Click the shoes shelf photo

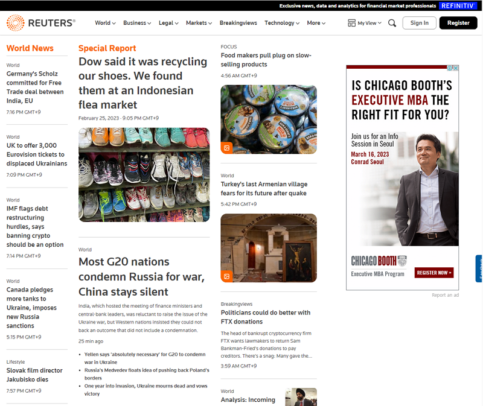pyautogui.click(x=144, y=175)
